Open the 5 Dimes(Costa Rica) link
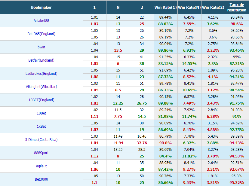This screenshot has height=186, width=249. click(x=41, y=140)
